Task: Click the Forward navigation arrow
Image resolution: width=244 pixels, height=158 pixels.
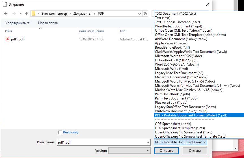Action: 13,14
